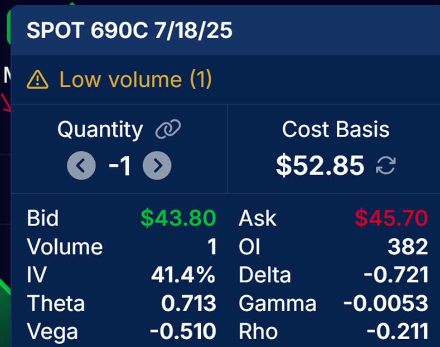440x347 pixels.
Task: Open the Low volume (1) warning
Action: [x=119, y=79]
